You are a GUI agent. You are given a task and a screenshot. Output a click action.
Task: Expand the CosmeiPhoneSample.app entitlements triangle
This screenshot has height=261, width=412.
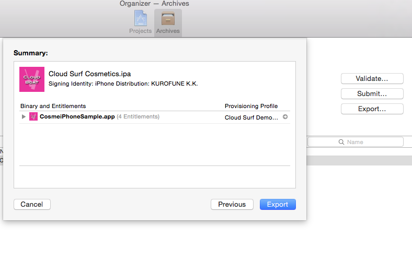pos(24,116)
